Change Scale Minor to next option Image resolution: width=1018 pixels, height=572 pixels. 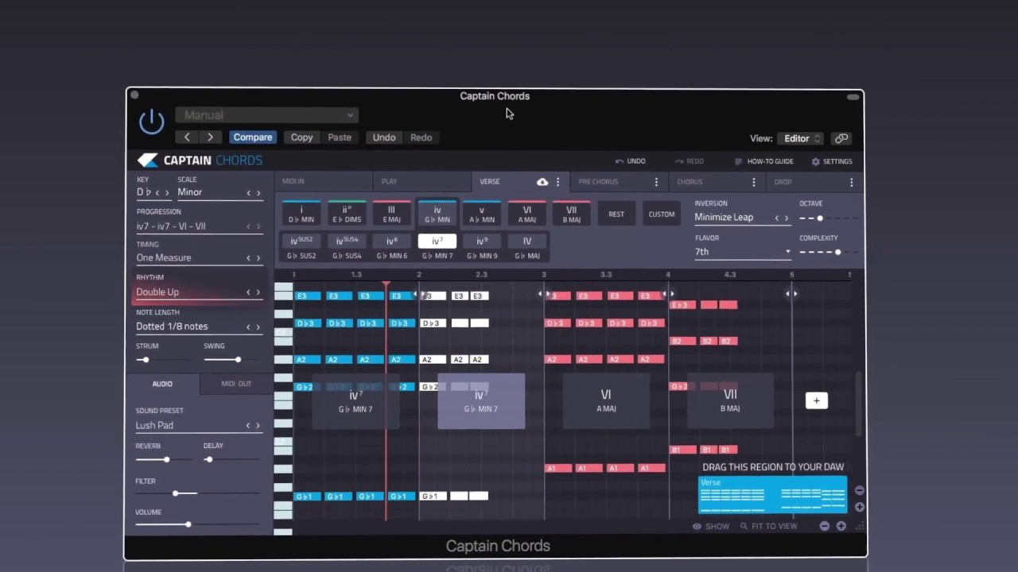(258, 193)
